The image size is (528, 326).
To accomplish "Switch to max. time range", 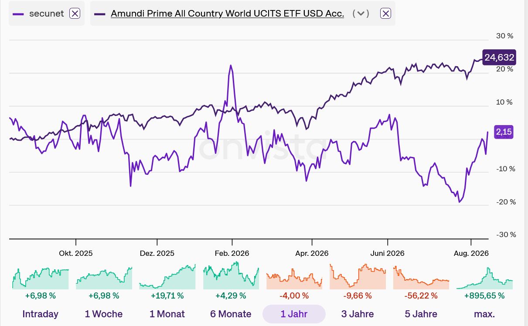I will (484, 314).
